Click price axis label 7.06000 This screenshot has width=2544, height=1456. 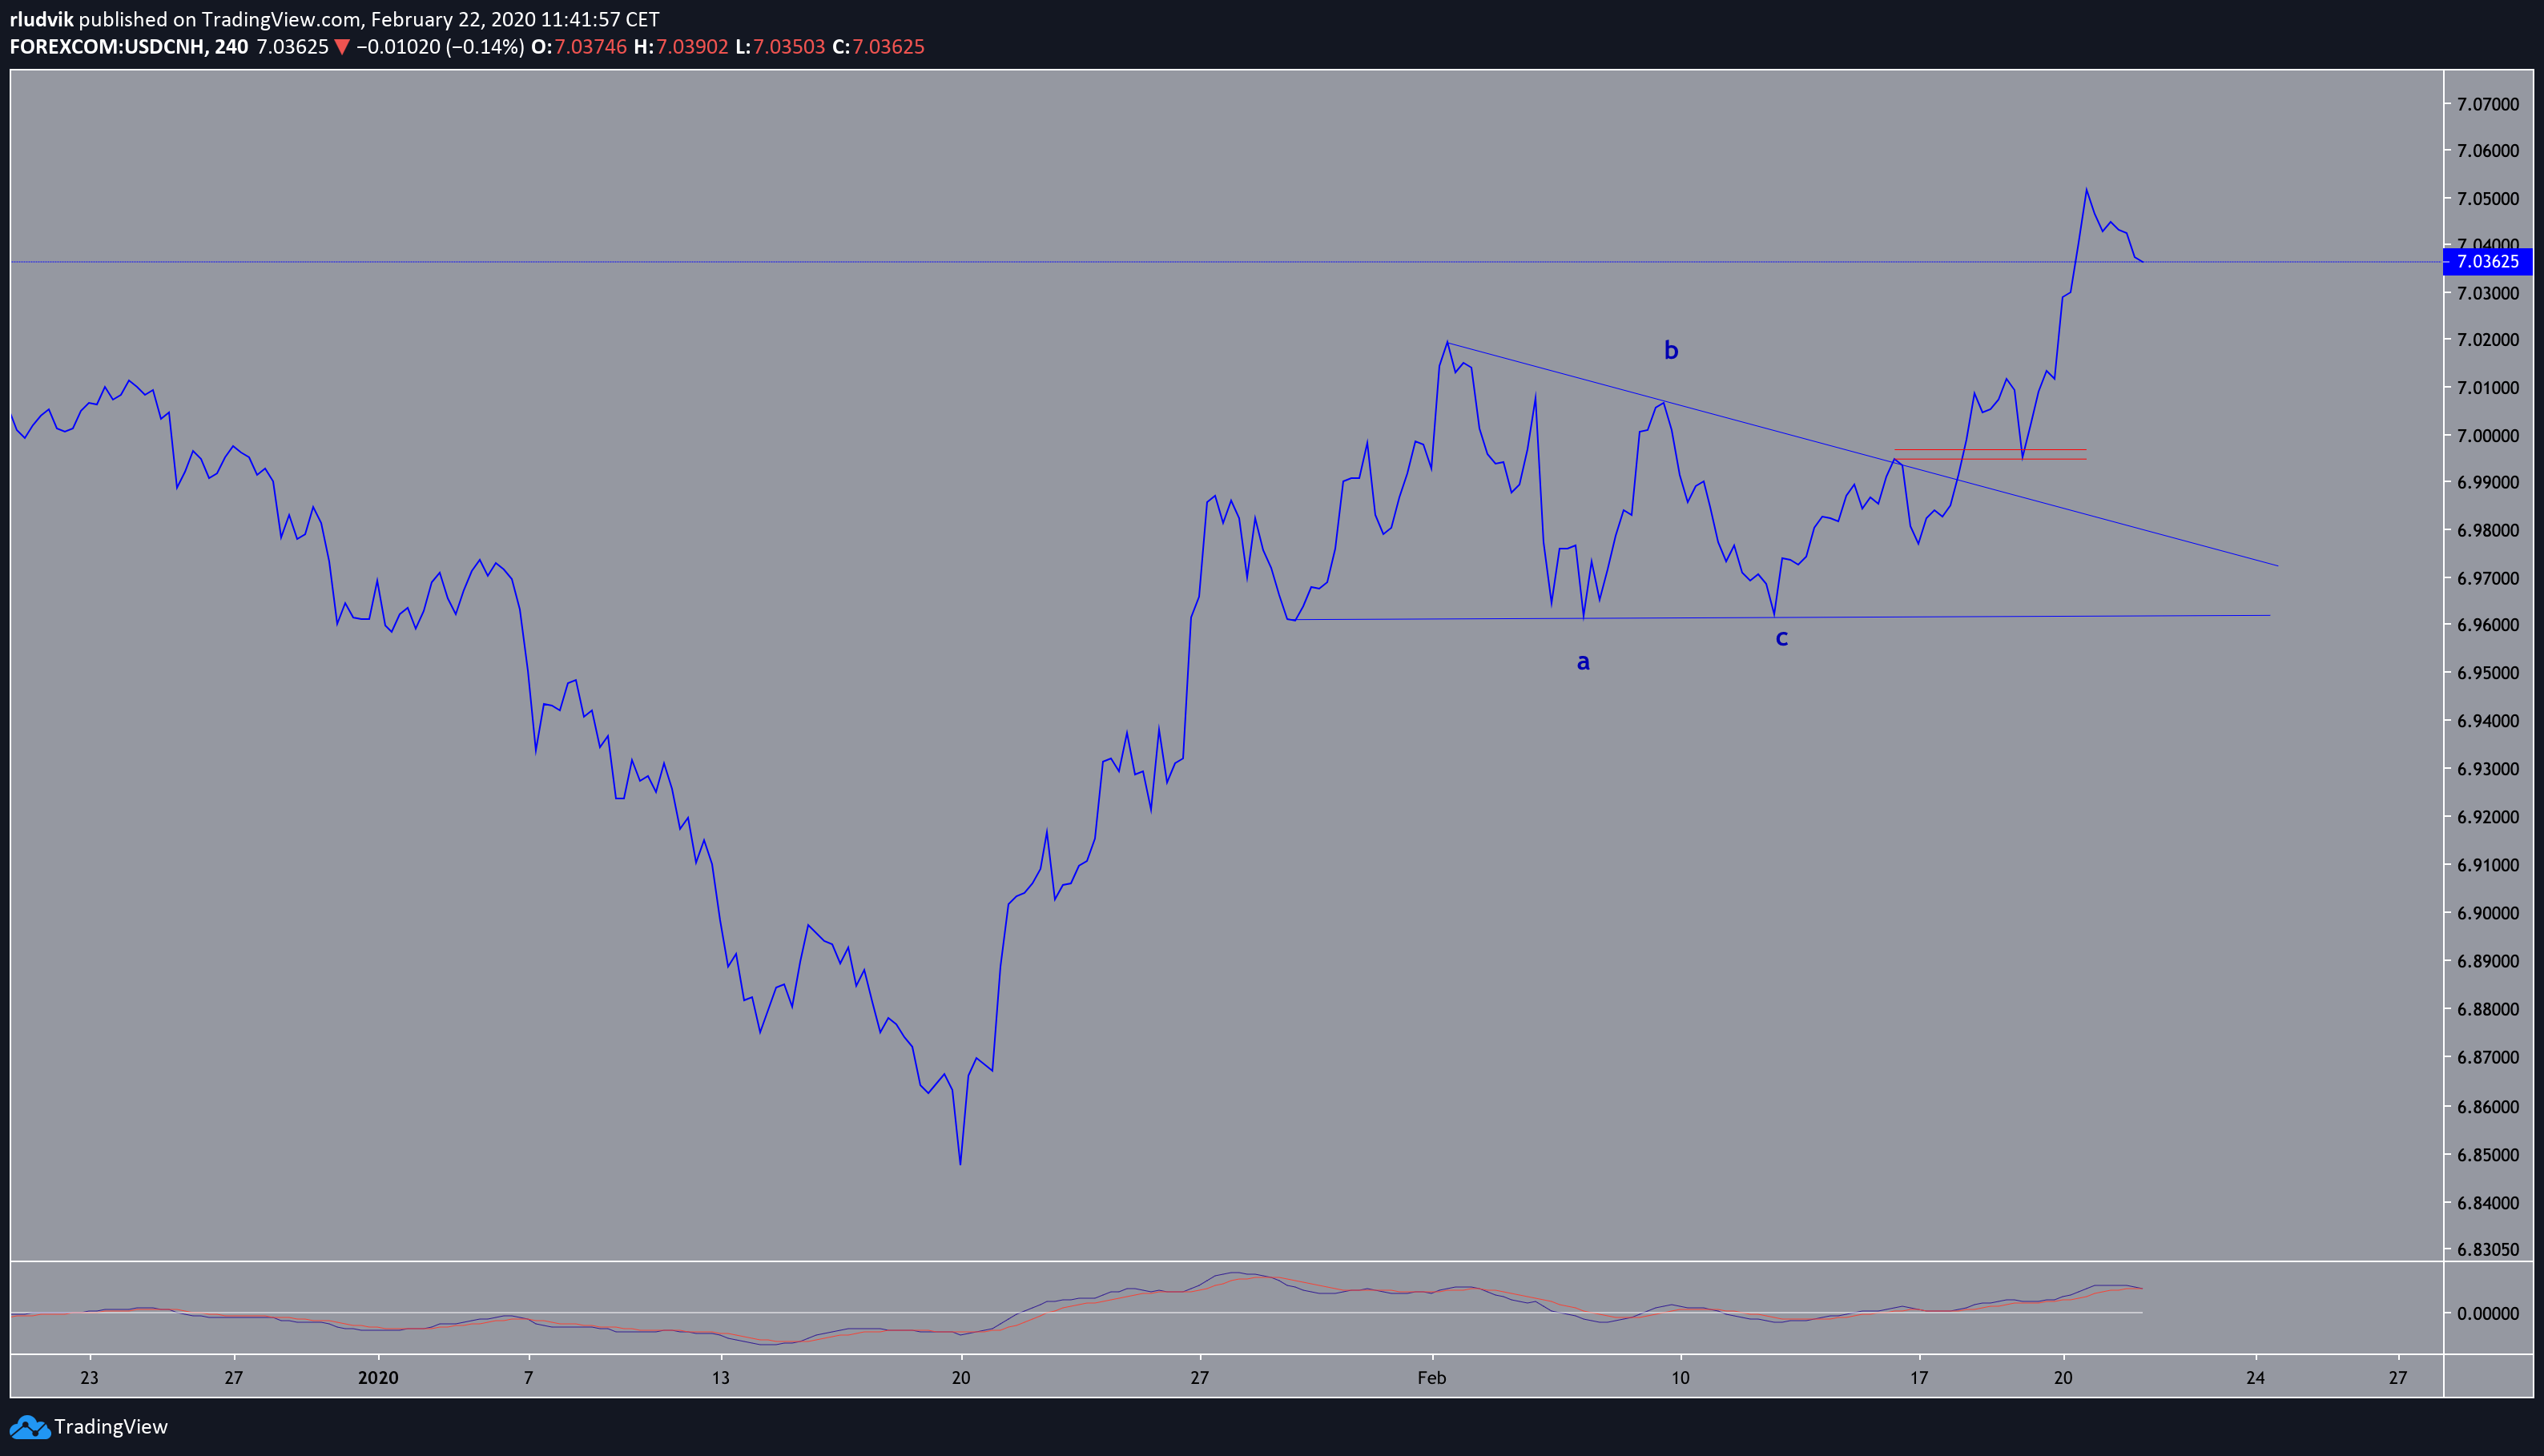tap(2487, 151)
